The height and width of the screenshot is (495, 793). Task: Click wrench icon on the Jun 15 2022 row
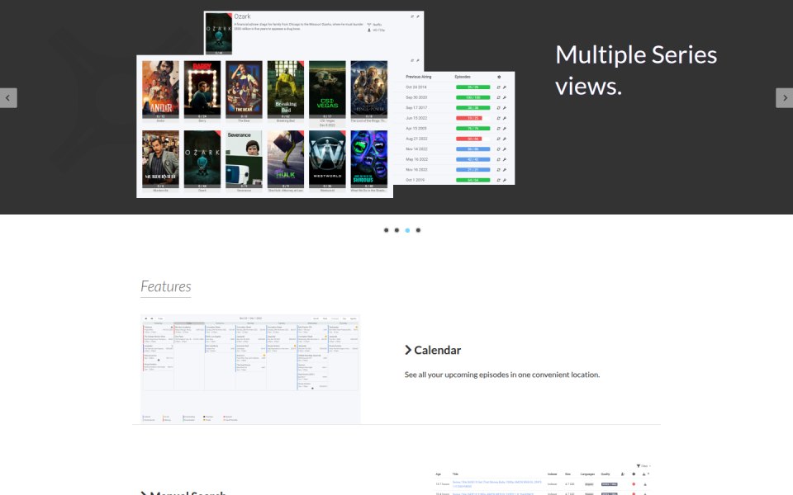(x=504, y=118)
